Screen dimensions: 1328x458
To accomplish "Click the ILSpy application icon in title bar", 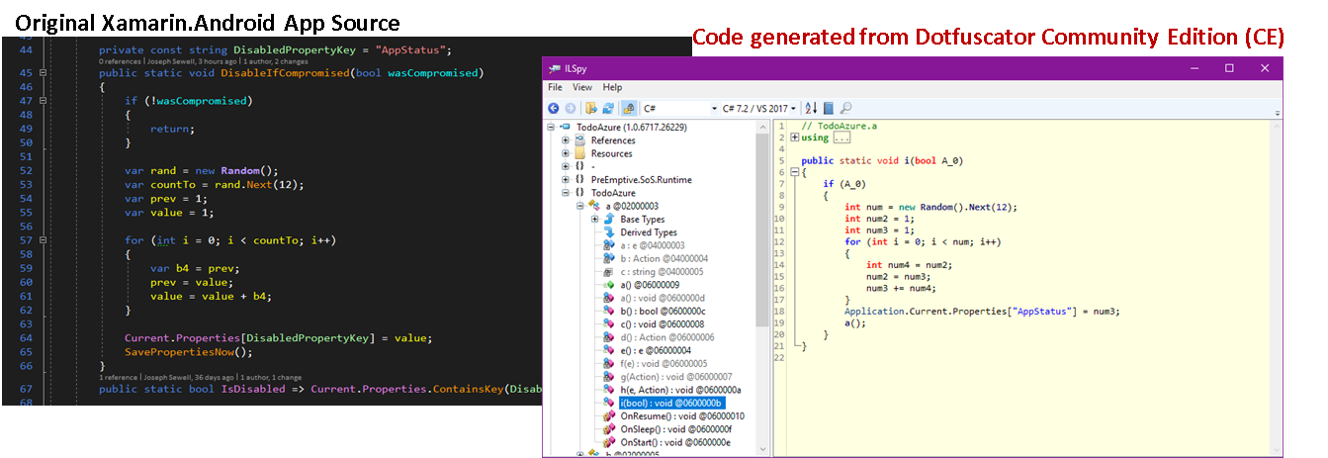I will [557, 68].
